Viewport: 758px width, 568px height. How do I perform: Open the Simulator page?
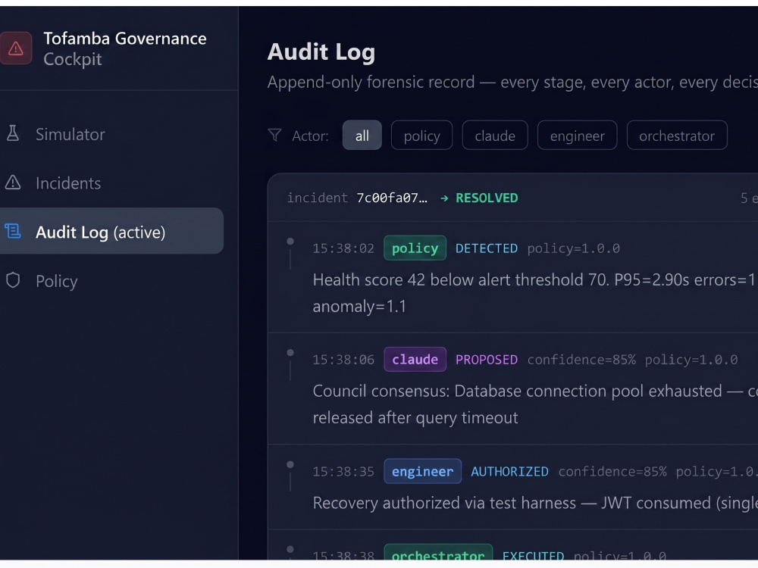click(x=70, y=134)
